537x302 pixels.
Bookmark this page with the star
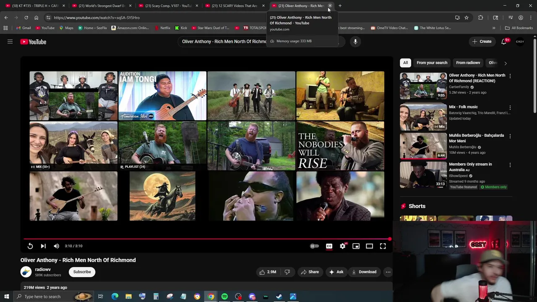coord(466,18)
